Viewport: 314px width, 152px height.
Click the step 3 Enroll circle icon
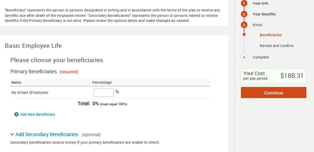[x=244, y=25]
